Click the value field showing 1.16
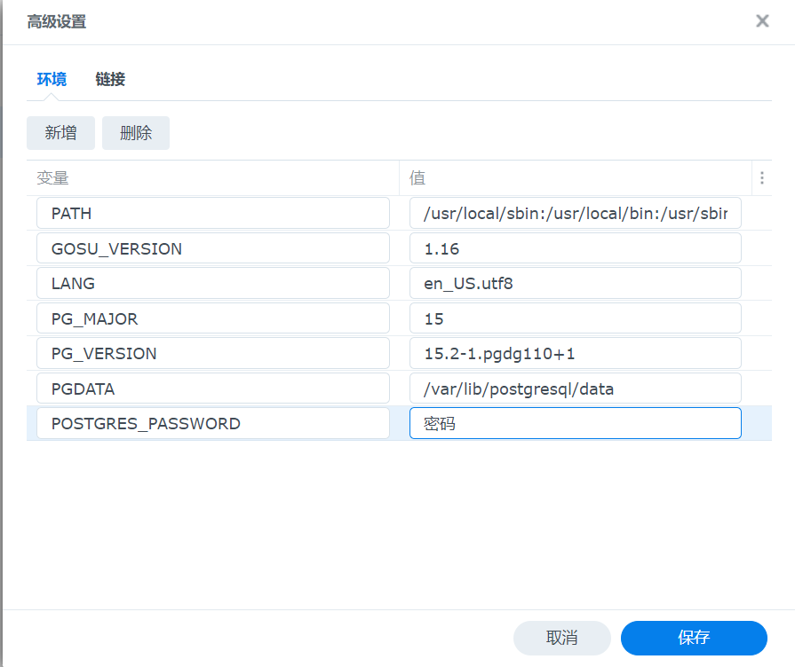 pyautogui.click(x=575, y=248)
